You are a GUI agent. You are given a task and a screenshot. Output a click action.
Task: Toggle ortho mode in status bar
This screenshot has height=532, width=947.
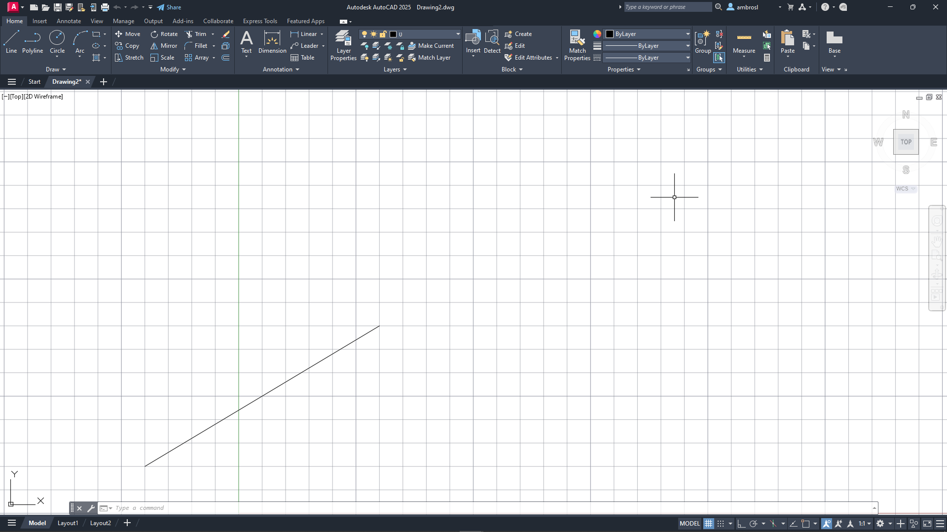pos(741,524)
